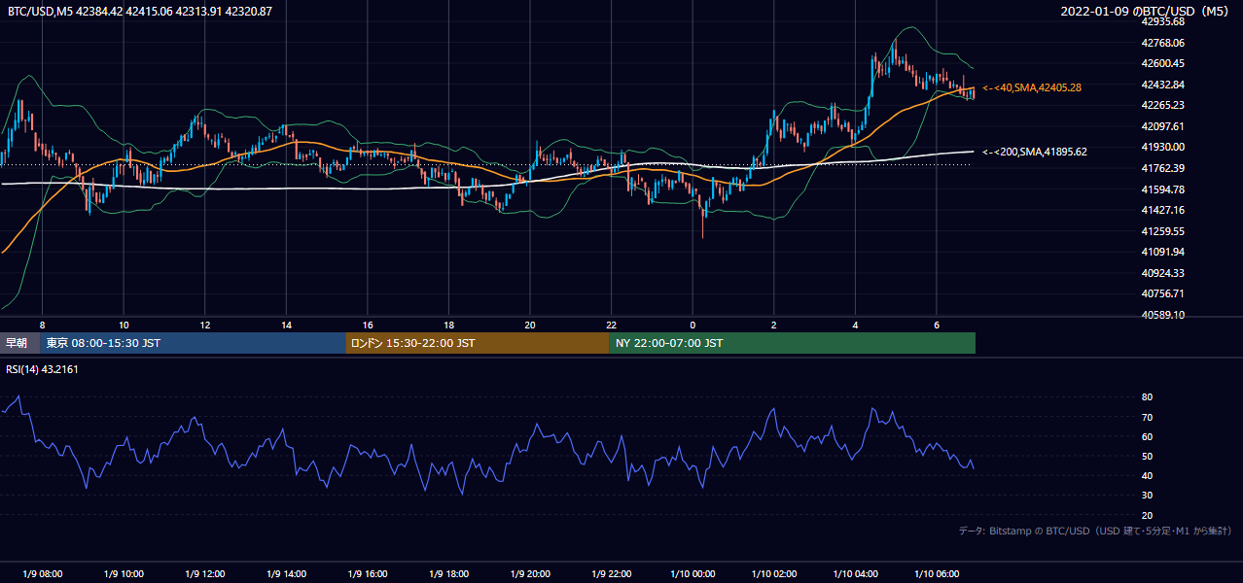Click RSI axis level 60
The height and width of the screenshot is (583, 1243).
[x=1147, y=436]
